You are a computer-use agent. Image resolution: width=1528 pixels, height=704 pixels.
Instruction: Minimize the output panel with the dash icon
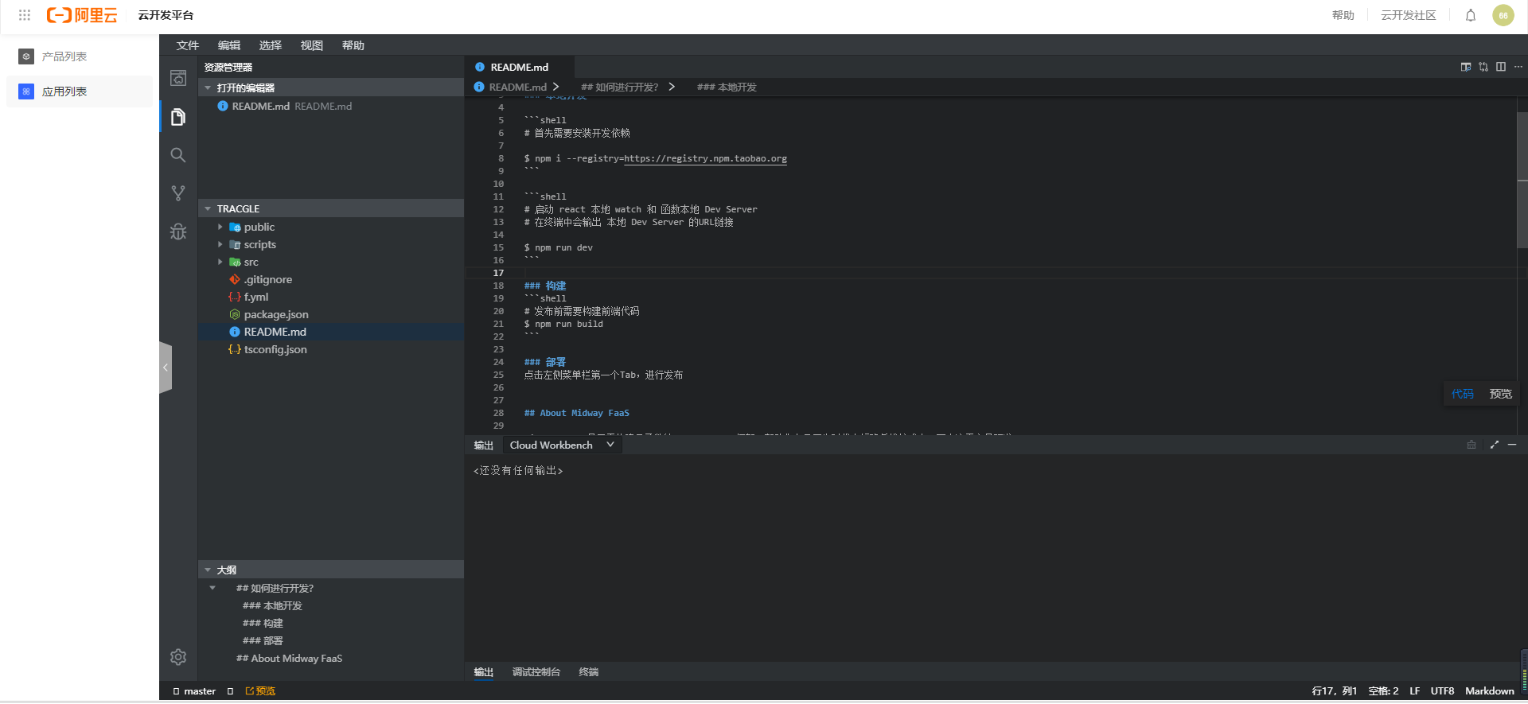pyautogui.click(x=1512, y=445)
